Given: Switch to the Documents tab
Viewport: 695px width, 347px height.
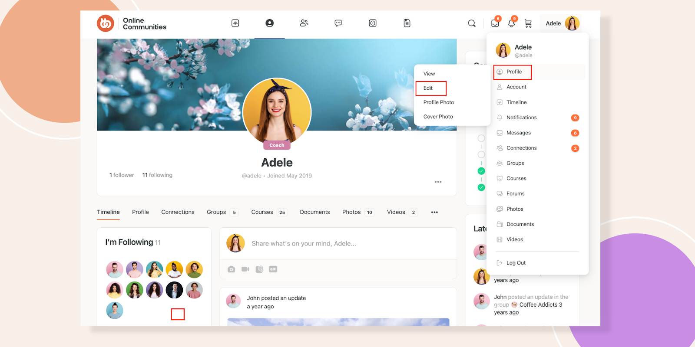Looking at the screenshot, I should (x=315, y=212).
